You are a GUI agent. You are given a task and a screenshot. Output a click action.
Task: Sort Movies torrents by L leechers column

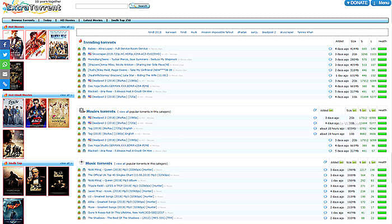(372, 110)
